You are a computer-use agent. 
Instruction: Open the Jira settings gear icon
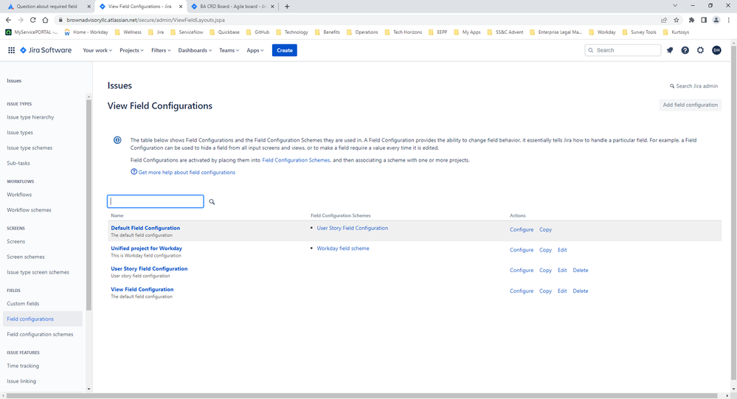(x=700, y=50)
